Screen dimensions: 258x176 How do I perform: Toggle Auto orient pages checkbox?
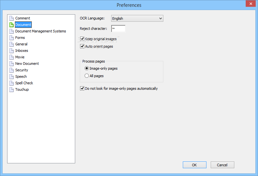(x=82, y=46)
